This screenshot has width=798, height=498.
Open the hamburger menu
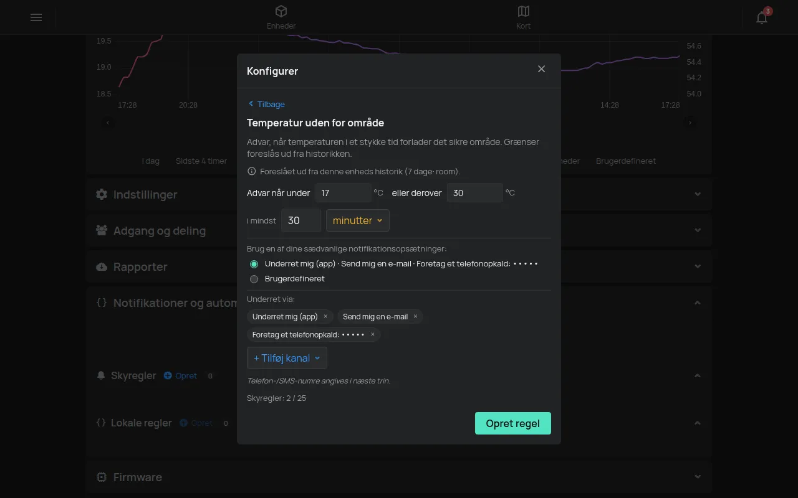[x=36, y=17]
